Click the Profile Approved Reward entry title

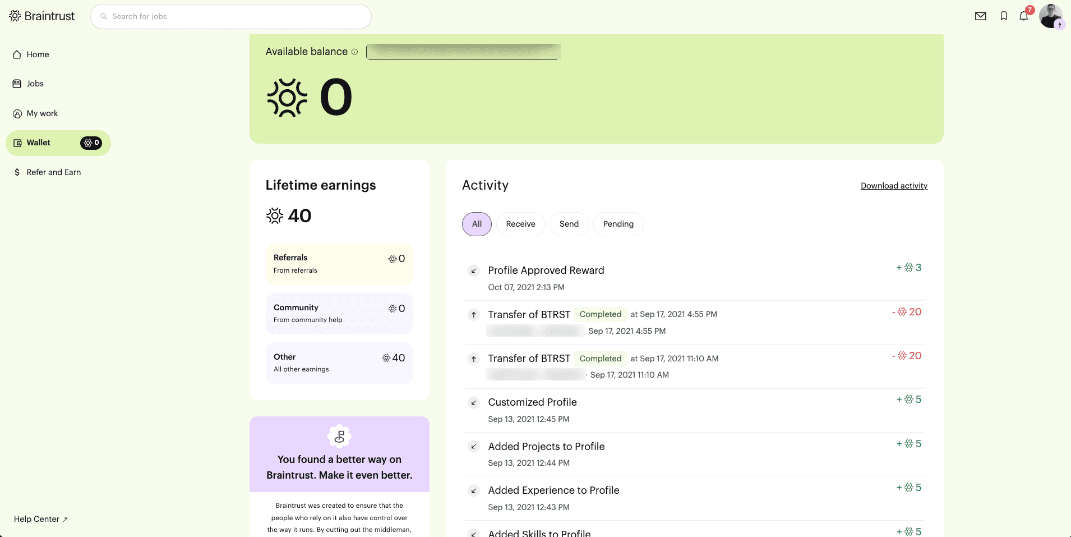coord(546,270)
